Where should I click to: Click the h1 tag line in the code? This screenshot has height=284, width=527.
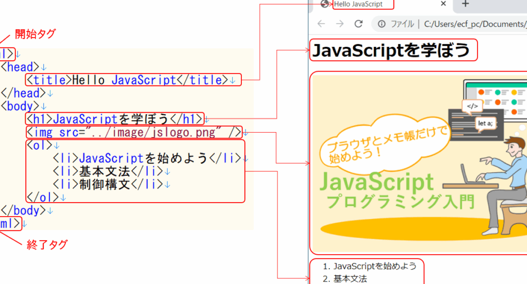115,119
